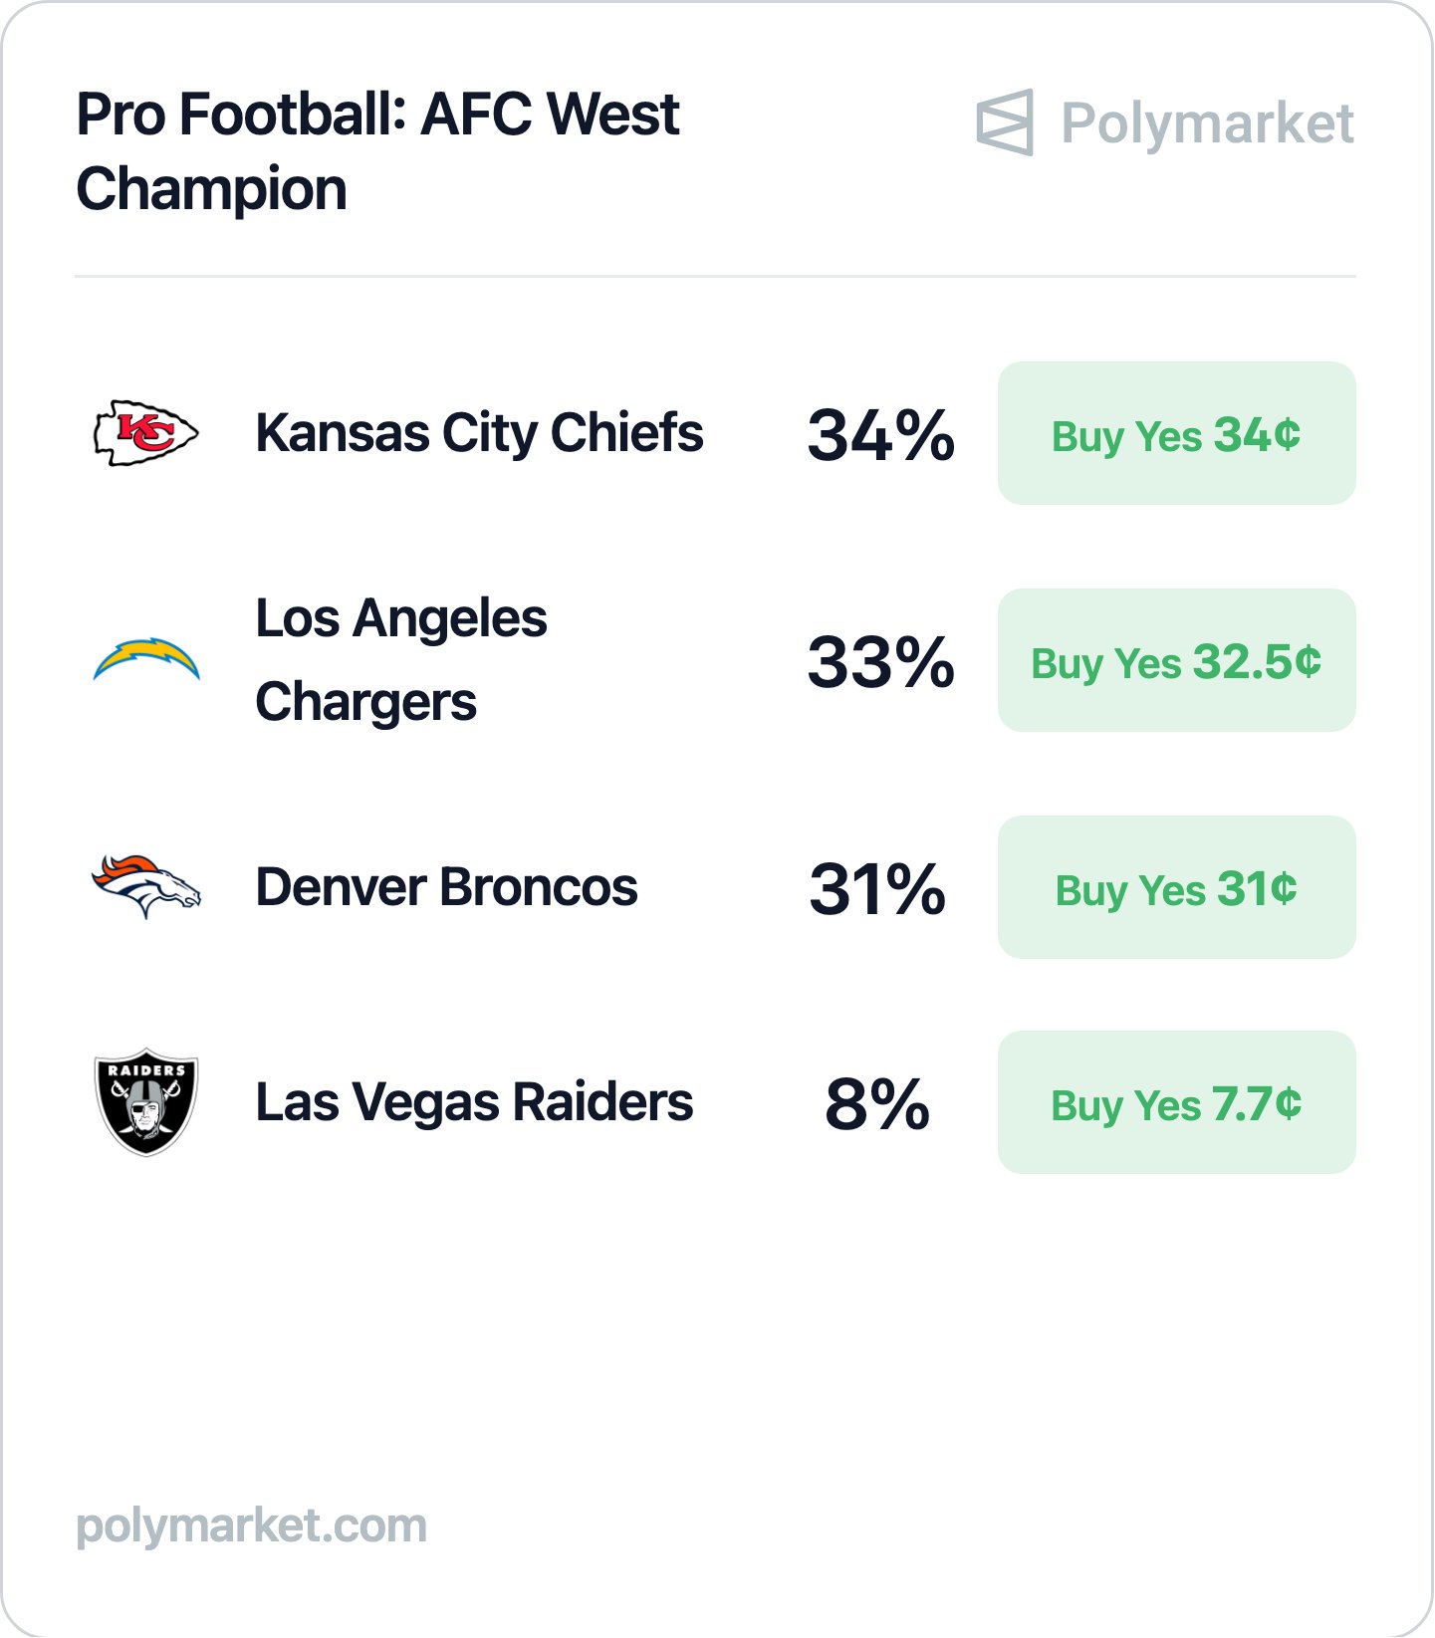The image size is (1435, 1638).
Task: Buy Yes on Broncos at 31¢
Action: coord(1176,887)
